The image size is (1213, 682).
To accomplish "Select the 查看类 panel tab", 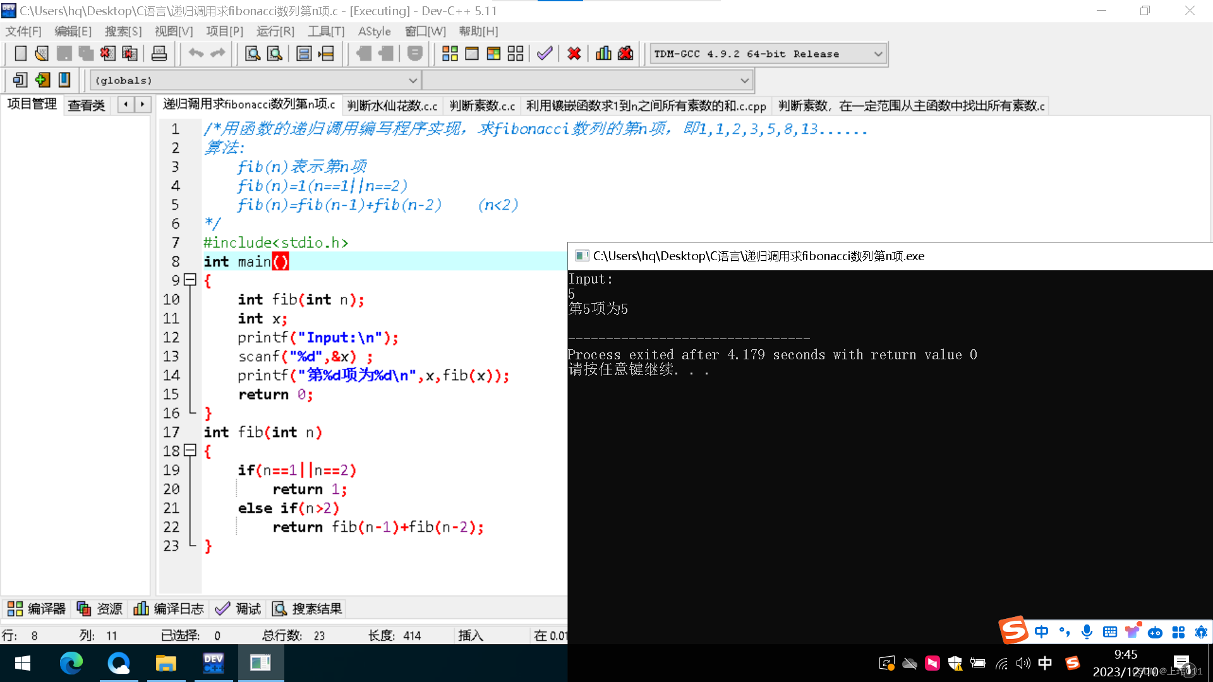I will (x=87, y=105).
